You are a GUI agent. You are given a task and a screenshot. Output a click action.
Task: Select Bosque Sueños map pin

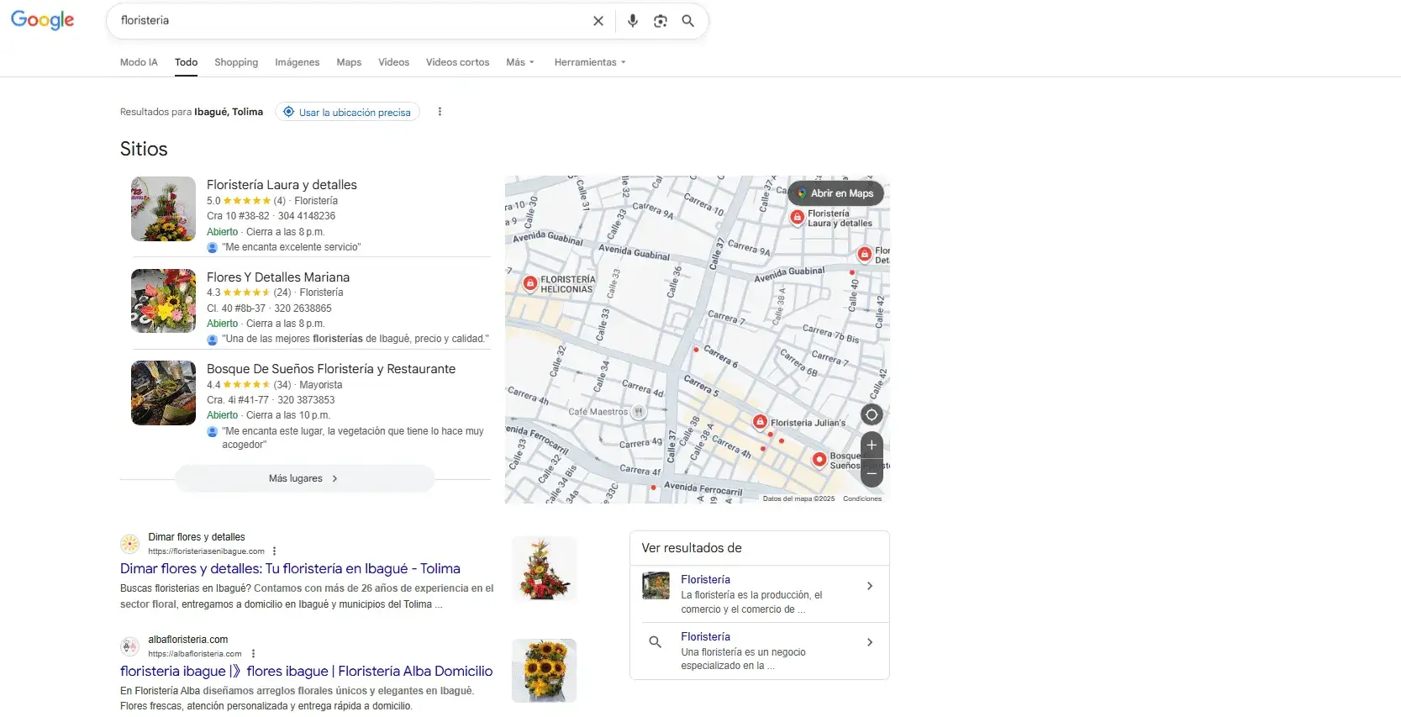[819, 459]
